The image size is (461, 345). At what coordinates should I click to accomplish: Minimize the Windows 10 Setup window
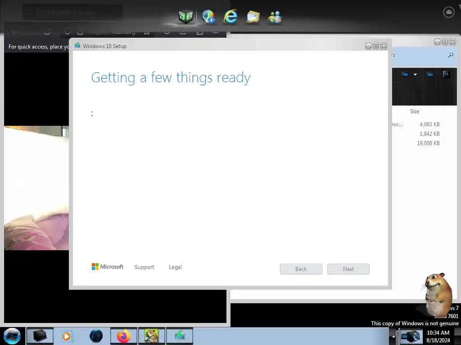368,46
